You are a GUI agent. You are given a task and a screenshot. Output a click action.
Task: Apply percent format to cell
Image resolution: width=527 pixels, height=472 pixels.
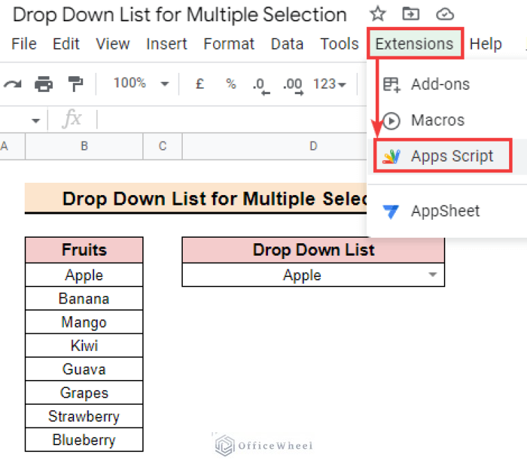tap(231, 84)
